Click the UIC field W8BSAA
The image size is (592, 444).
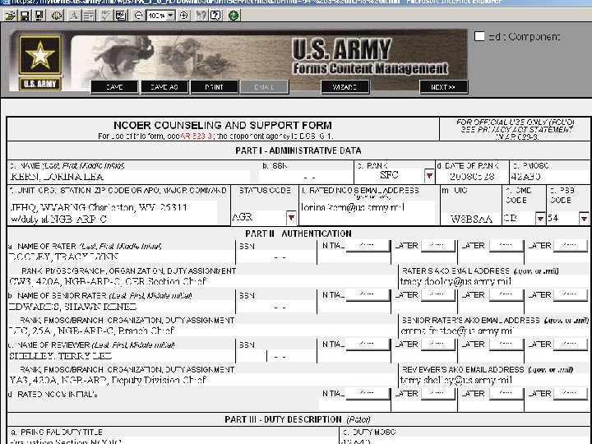[471, 219]
